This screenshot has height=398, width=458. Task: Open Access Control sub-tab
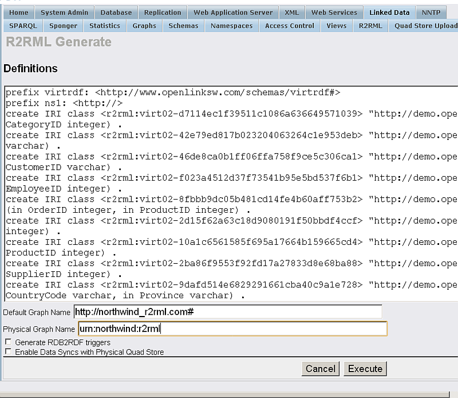coord(290,26)
